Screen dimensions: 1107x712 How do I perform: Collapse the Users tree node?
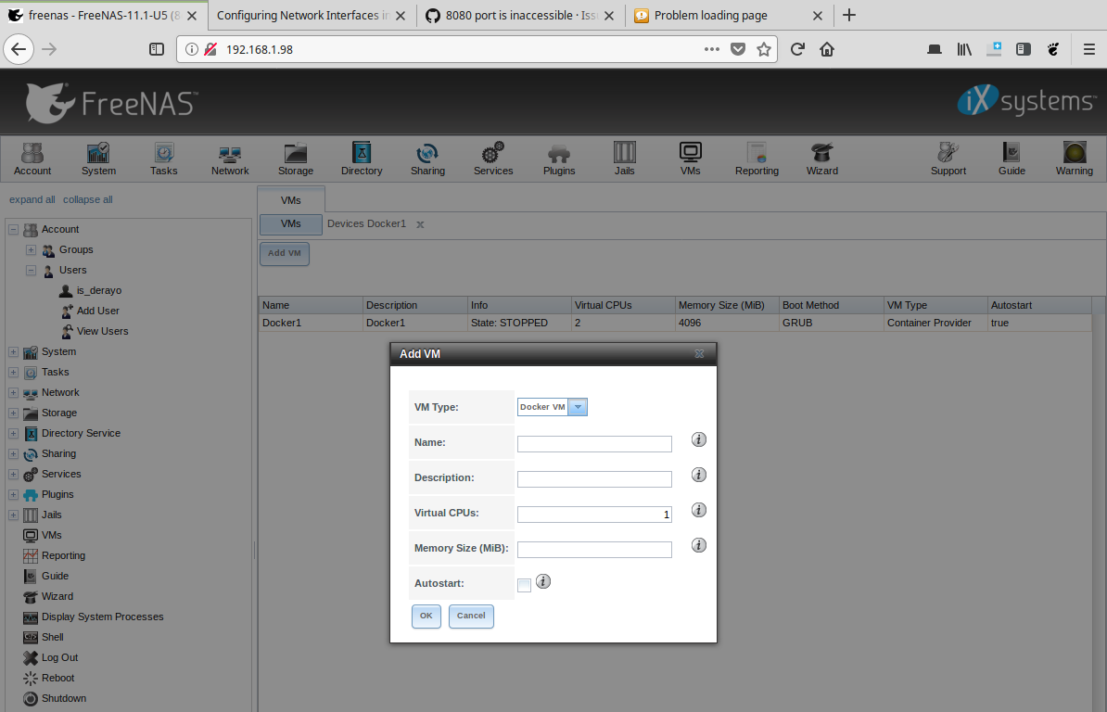[x=32, y=271]
